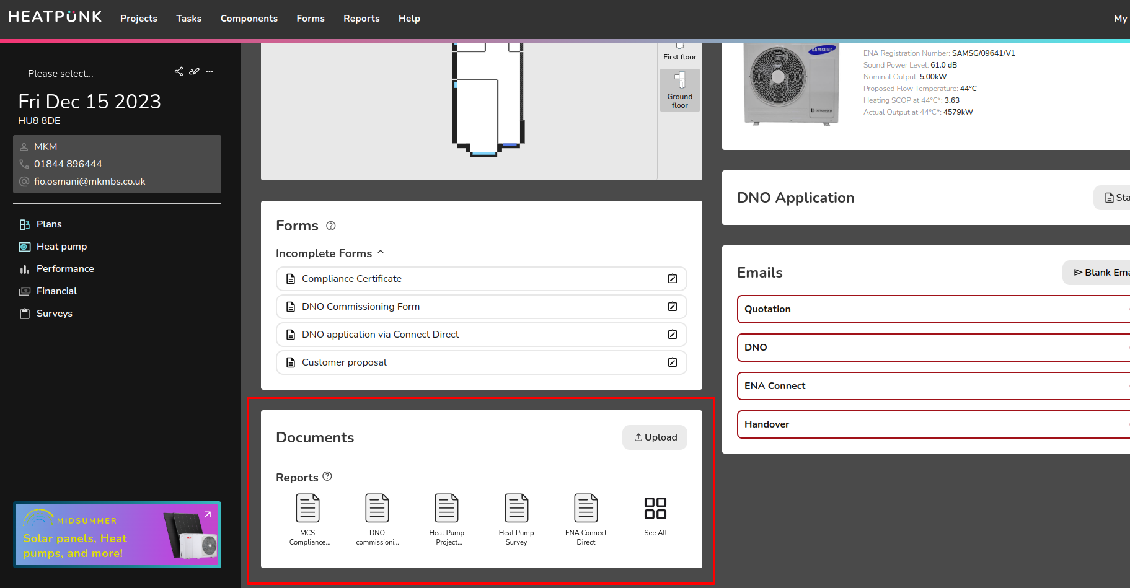This screenshot has width=1130, height=588.
Task: Click the Upload documents button
Action: [x=655, y=437]
